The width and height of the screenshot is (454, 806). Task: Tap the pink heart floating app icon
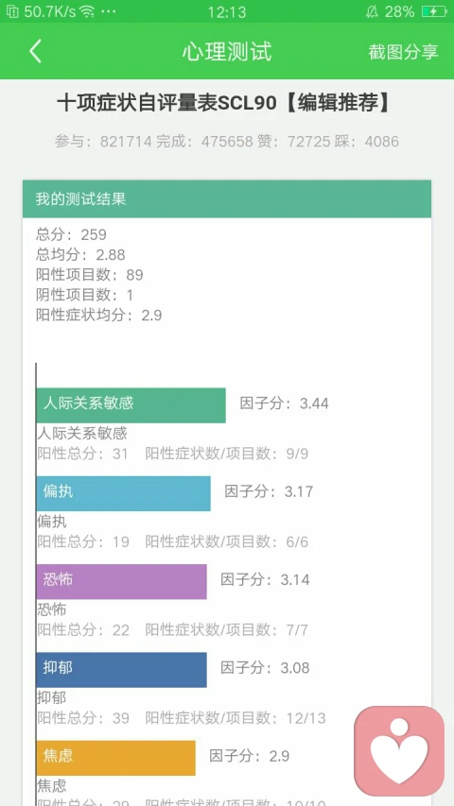click(399, 751)
